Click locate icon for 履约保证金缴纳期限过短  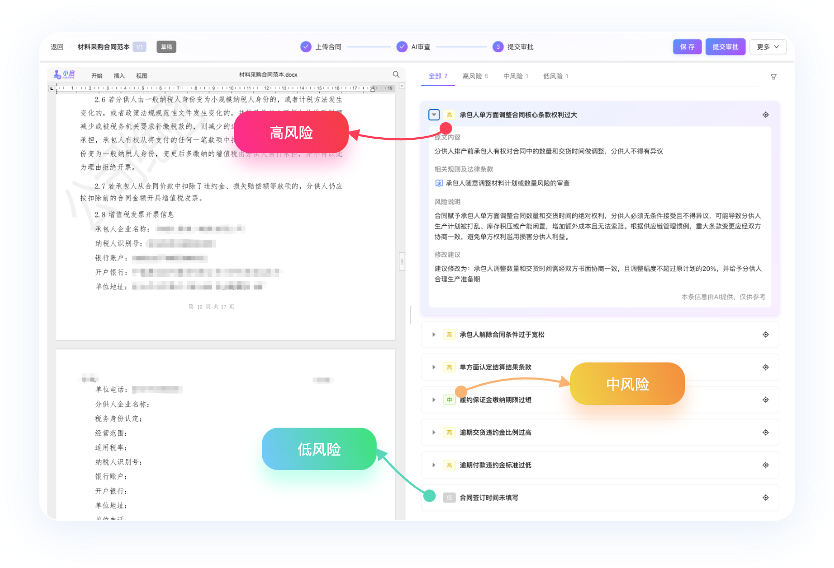tap(766, 400)
